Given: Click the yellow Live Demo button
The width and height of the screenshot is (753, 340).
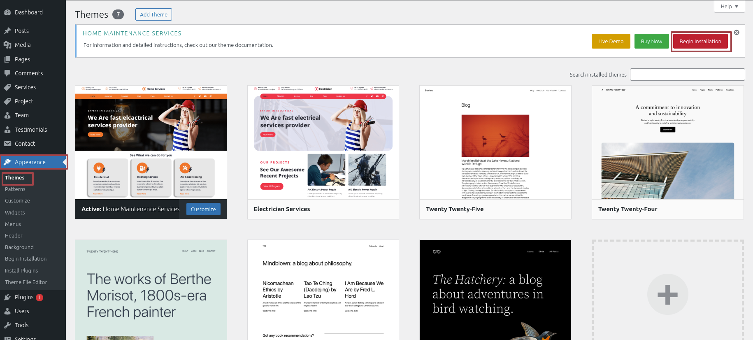Looking at the screenshot, I should pos(611,41).
